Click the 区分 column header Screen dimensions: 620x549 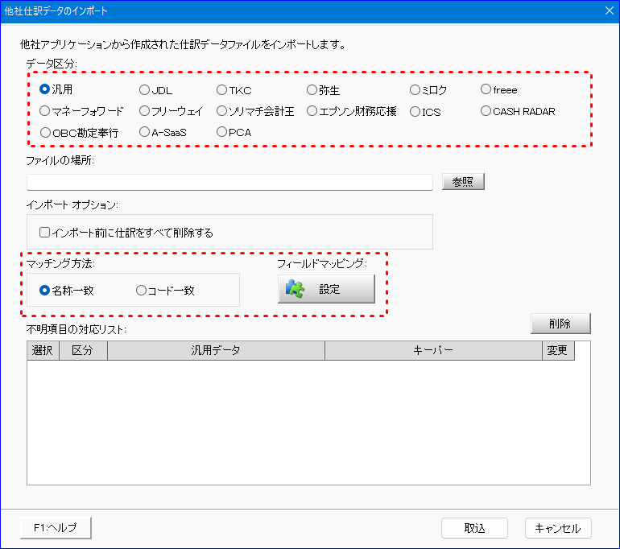pyautogui.click(x=83, y=351)
